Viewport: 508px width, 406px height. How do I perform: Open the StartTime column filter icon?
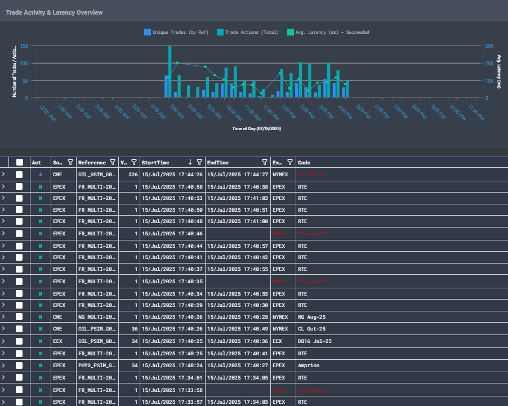[199, 162]
